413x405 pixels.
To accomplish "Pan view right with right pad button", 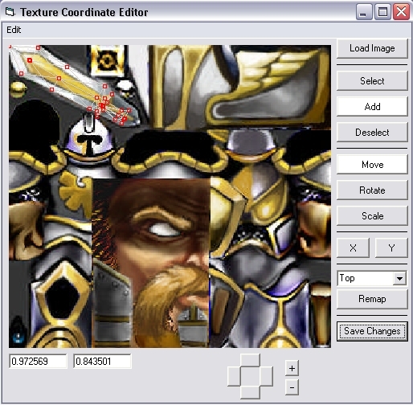I will (x=266, y=376).
